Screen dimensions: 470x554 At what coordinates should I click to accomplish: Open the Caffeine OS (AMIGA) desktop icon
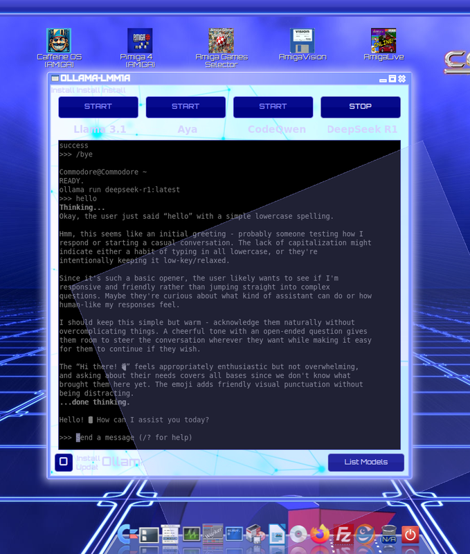(59, 48)
